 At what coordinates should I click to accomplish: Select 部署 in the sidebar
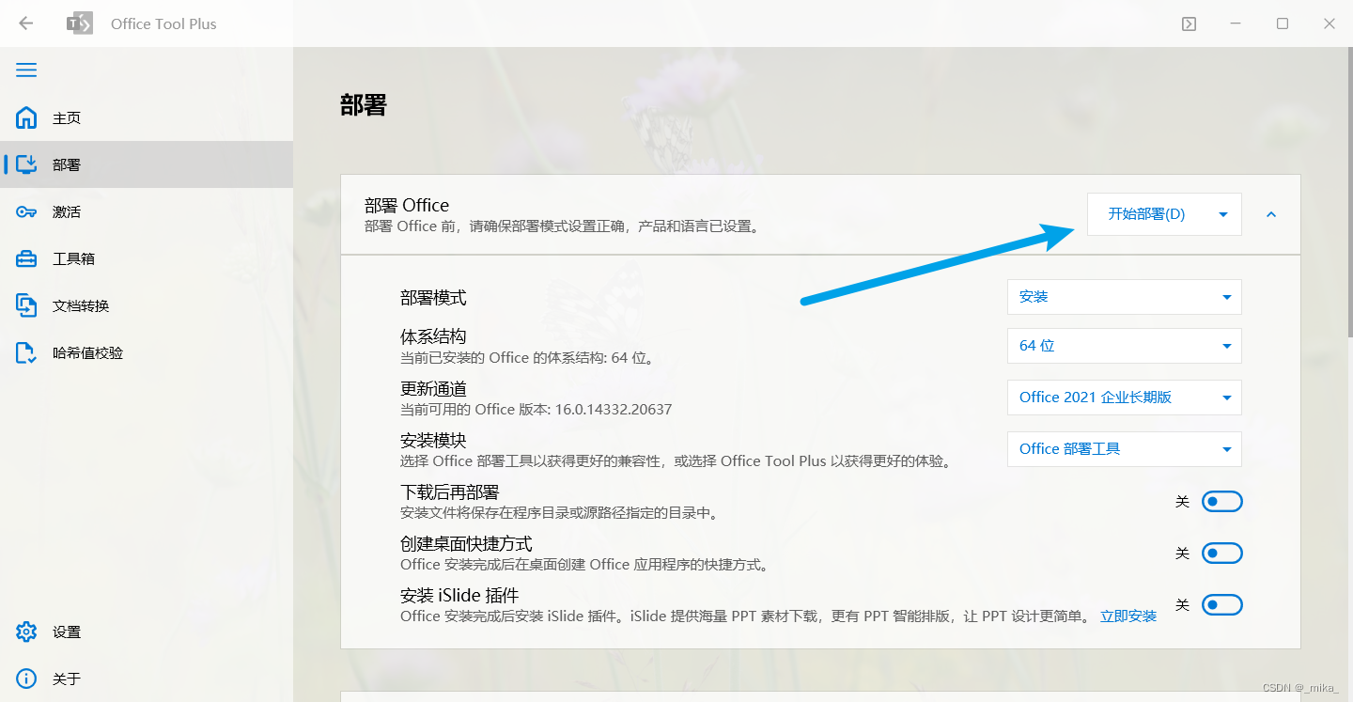[x=147, y=164]
